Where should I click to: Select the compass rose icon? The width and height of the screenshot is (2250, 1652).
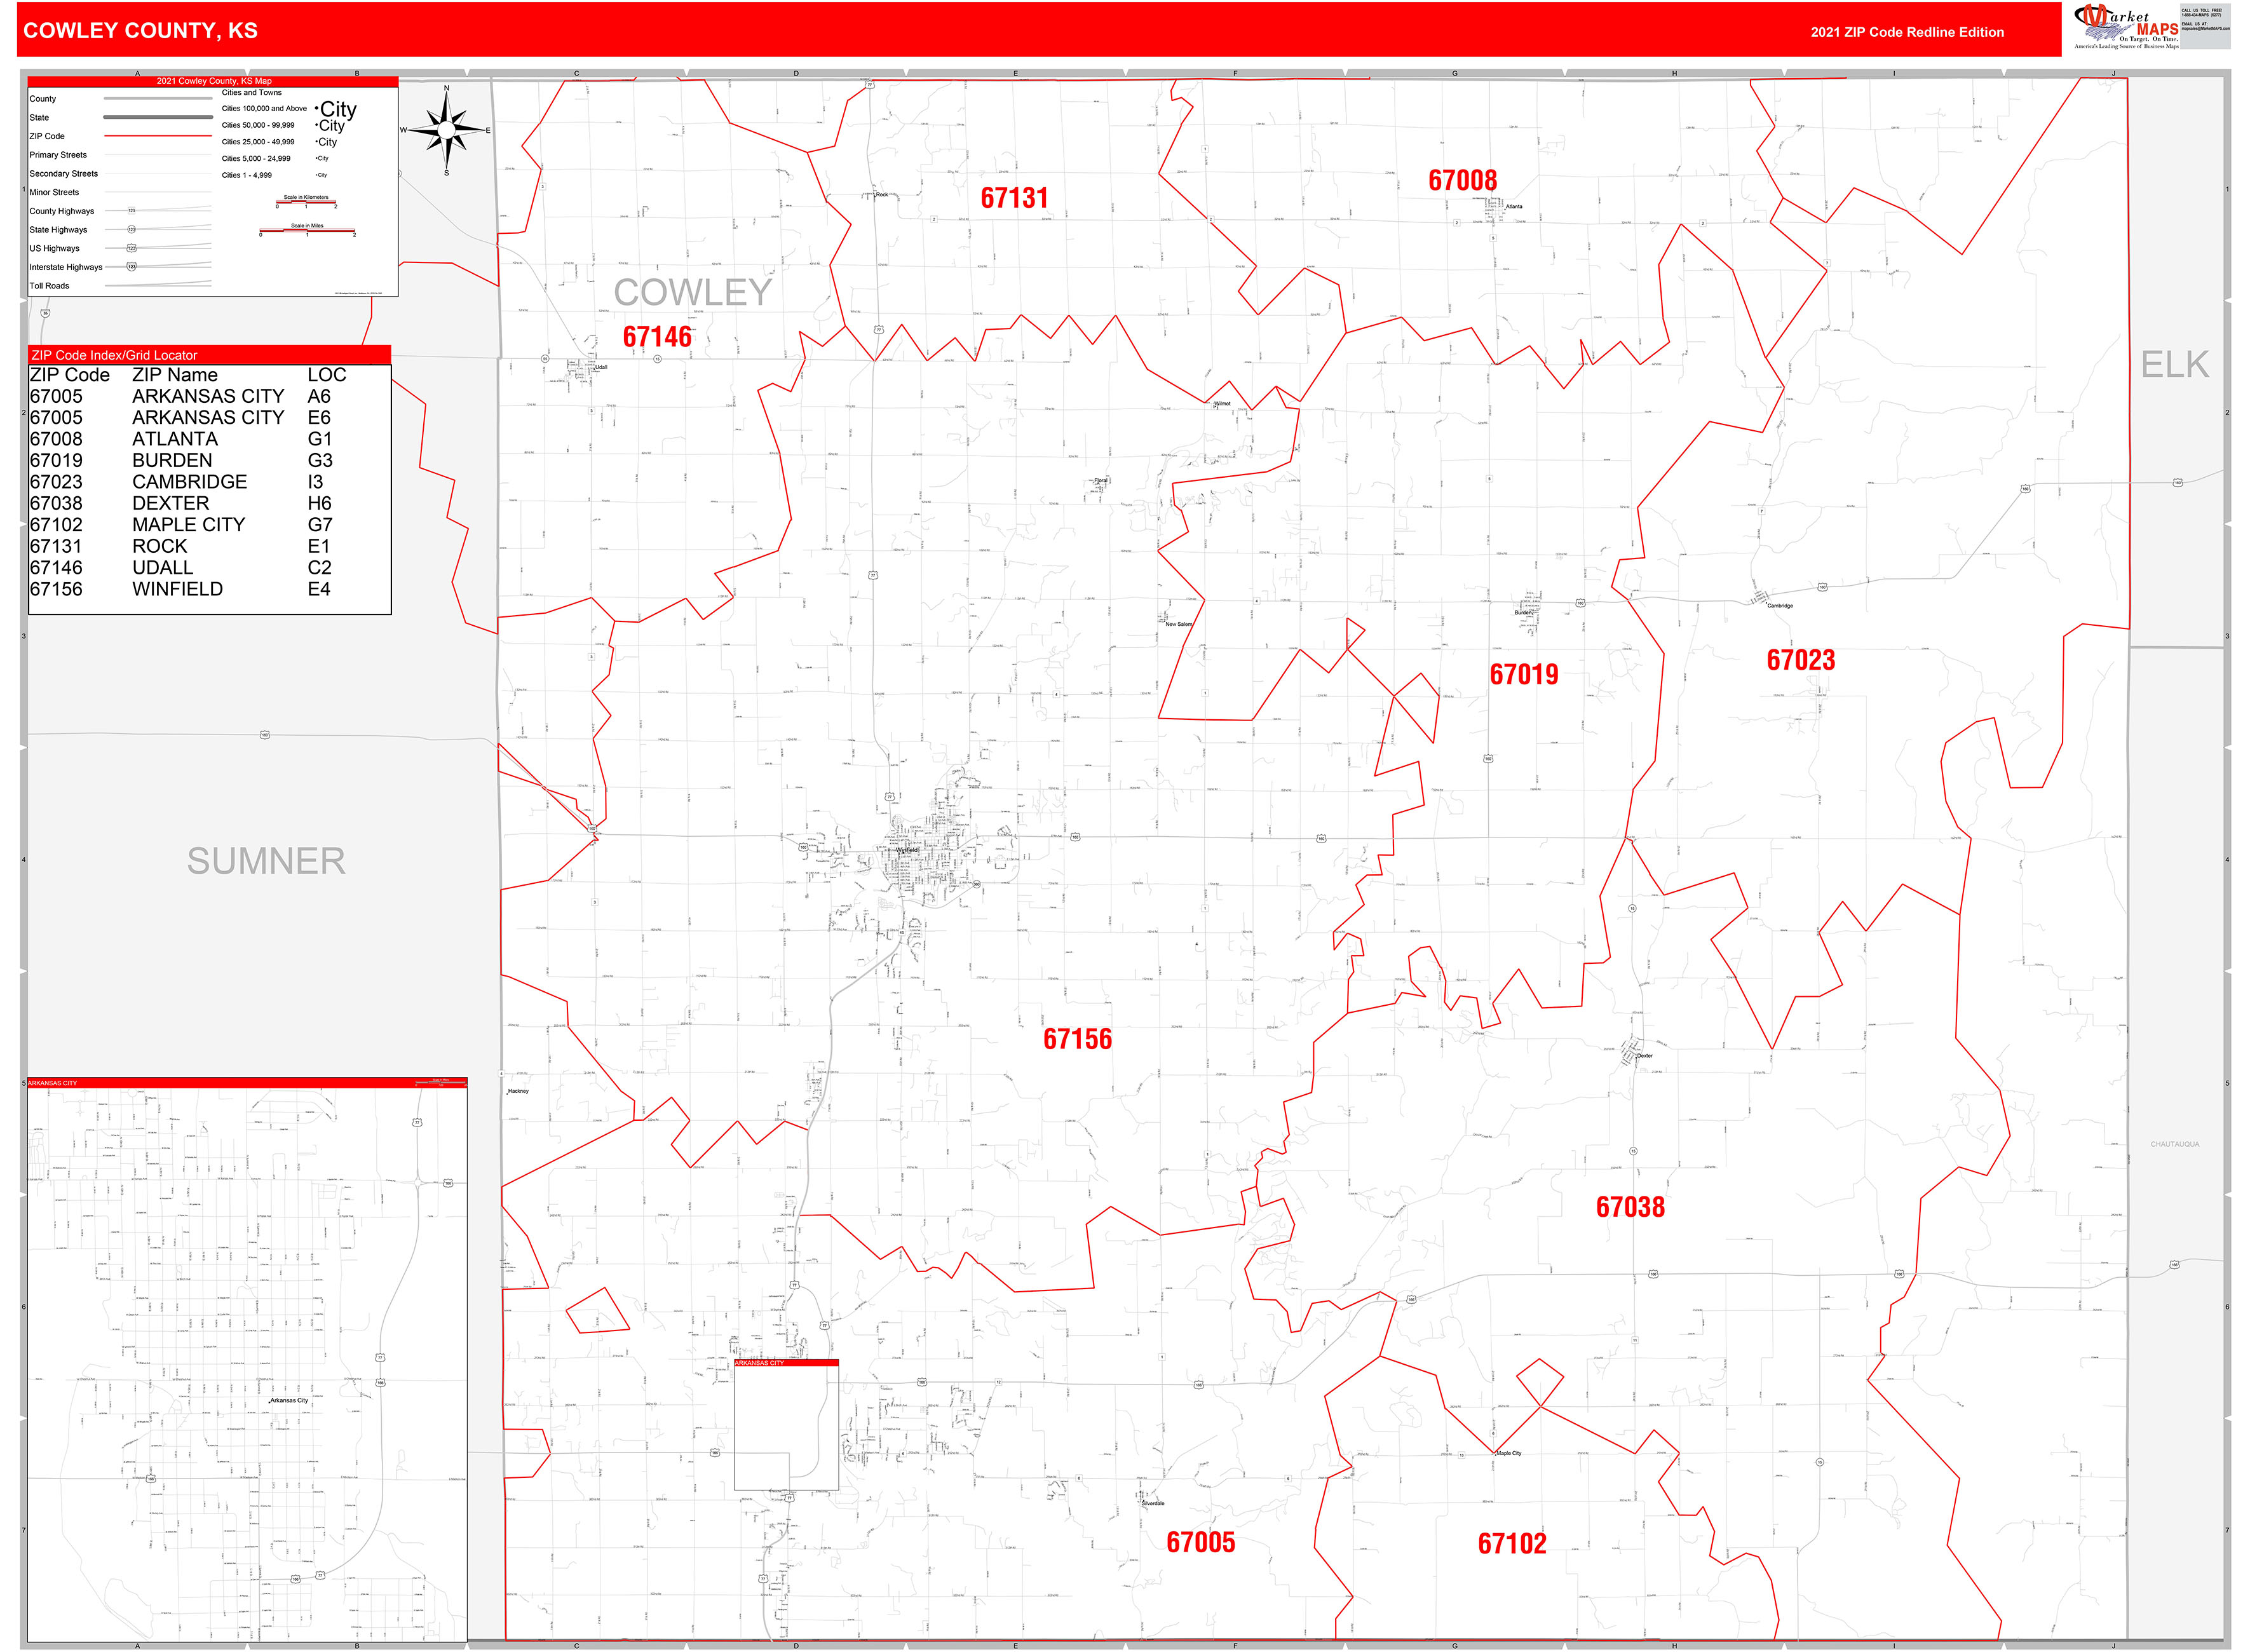447,132
